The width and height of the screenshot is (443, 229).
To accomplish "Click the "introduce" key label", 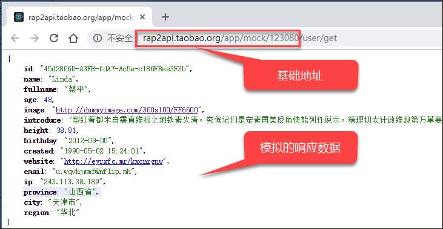I will click(x=42, y=120).
